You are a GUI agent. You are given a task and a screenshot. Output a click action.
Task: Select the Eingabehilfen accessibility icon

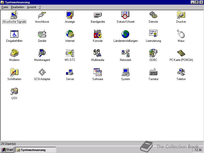(x=14, y=34)
